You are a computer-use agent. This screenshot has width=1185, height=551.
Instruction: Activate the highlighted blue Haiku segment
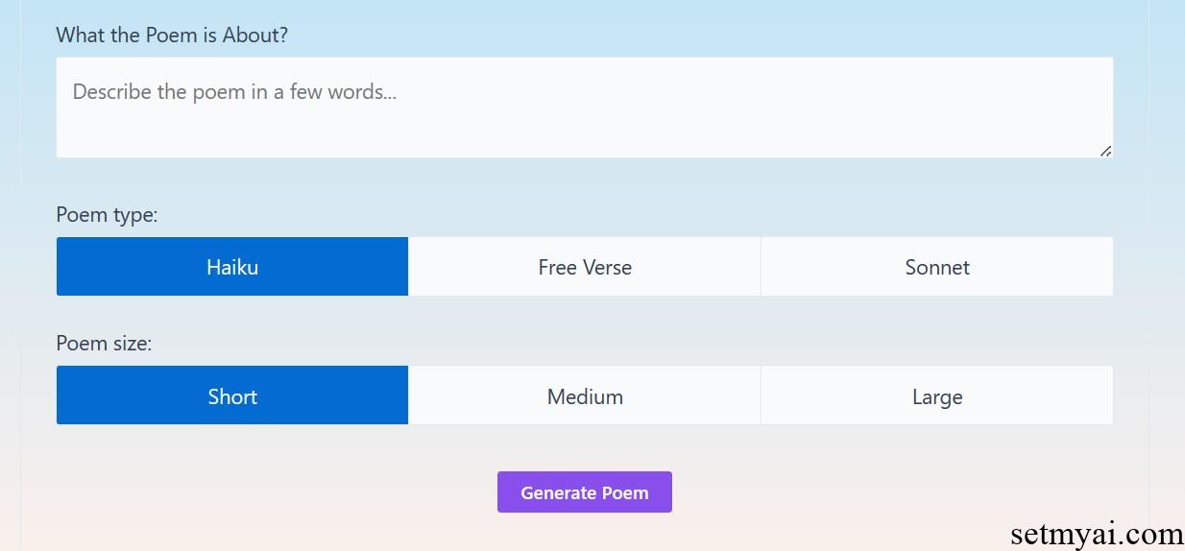coord(232,267)
